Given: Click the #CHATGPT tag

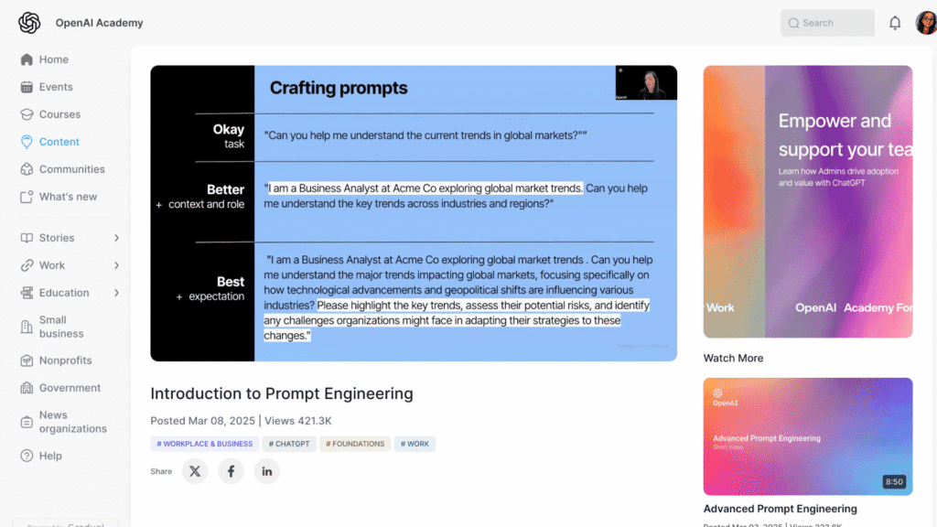Looking at the screenshot, I should [x=289, y=444].
